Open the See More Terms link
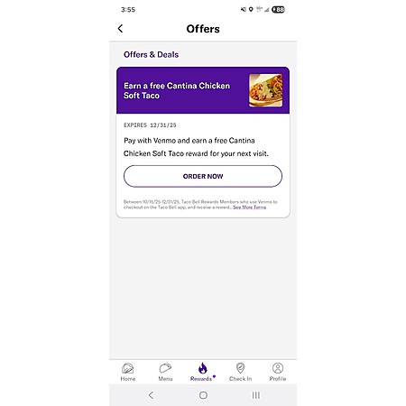406x406 pixels. (250, 208)
